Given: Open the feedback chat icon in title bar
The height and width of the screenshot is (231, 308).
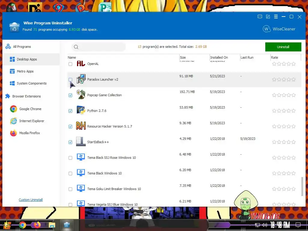Looking at the screenshot, I should click(260, 17).
